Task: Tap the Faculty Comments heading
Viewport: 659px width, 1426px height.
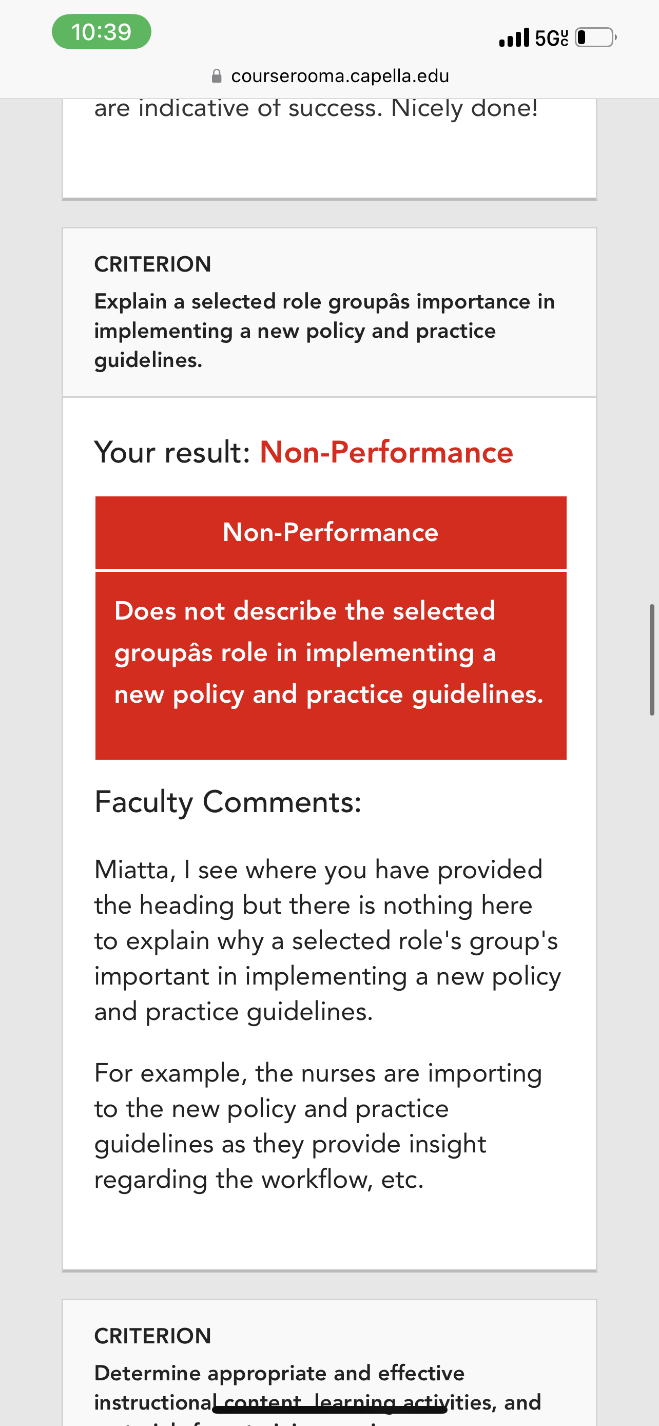Action: click(228, 802)
